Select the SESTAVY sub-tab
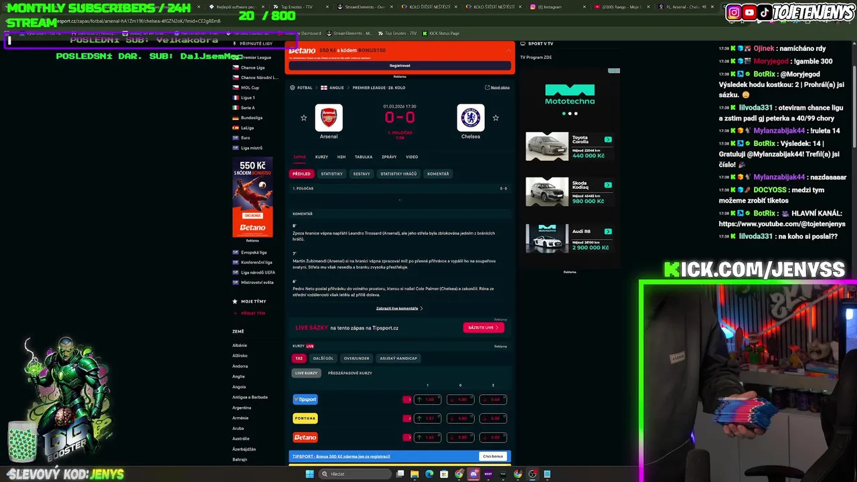 tap(362, 173)
